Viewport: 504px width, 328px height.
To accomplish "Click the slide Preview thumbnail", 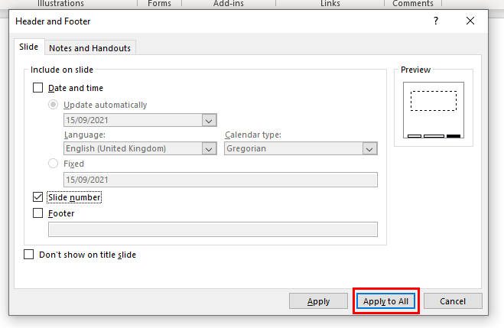I will [434, 110].
